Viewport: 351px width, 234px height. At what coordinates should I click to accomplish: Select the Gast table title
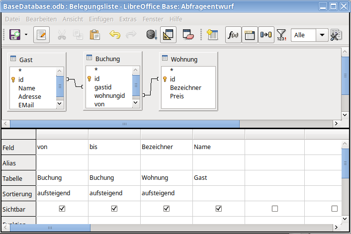point(26,60)
